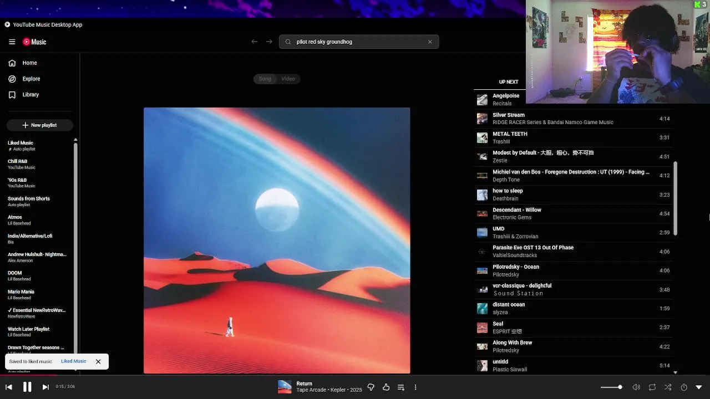
Task: Open Andrew Hulshult- Nightma... playlist
Action: [38, 257]
